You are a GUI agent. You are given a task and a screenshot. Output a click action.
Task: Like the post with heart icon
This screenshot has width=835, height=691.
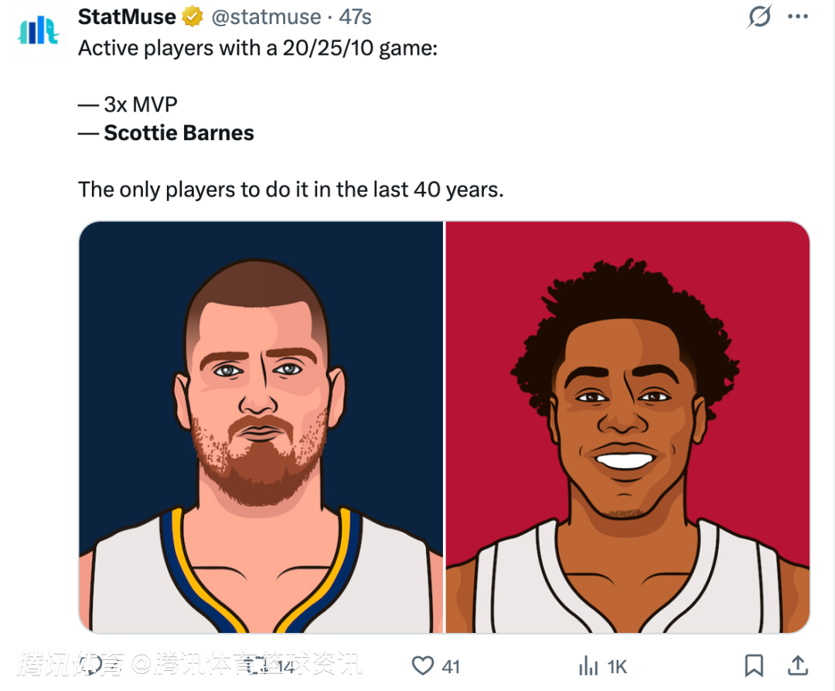tap(422, 665)
